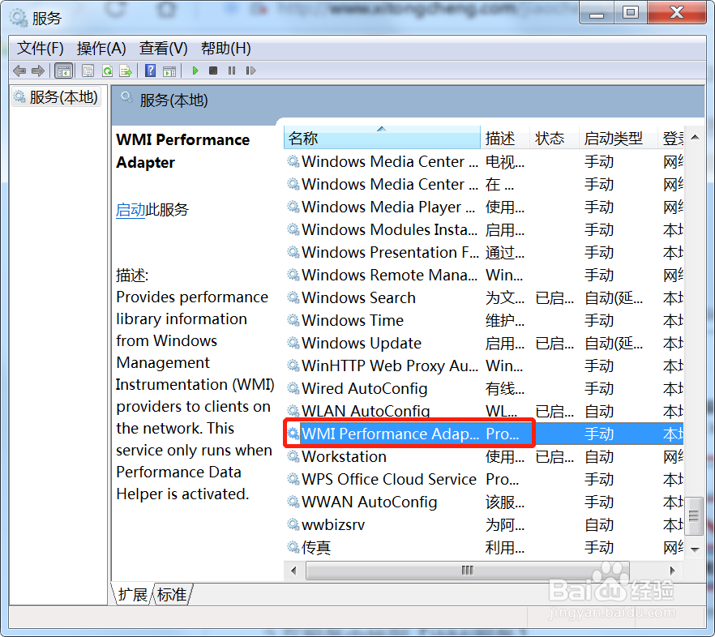Click the Restart Service icon

250,71
